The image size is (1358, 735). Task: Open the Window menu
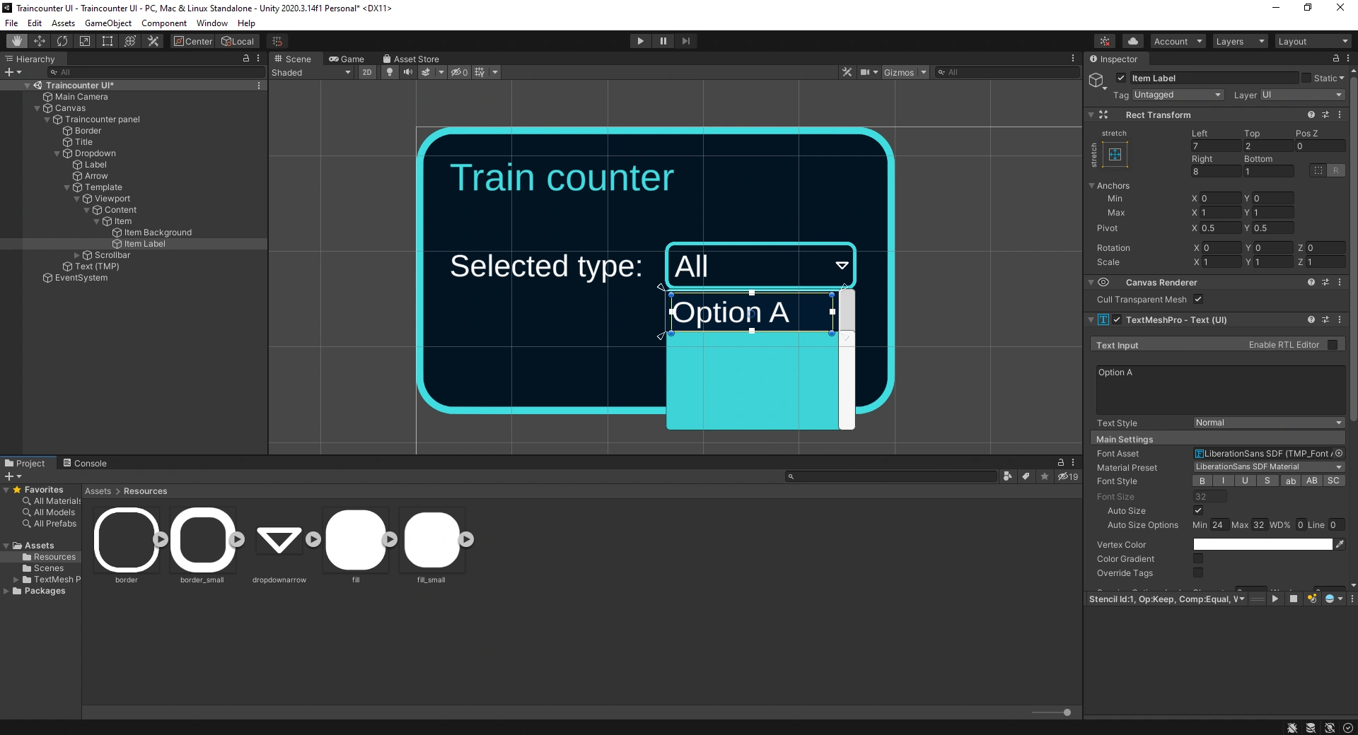[x=212, y=23]
